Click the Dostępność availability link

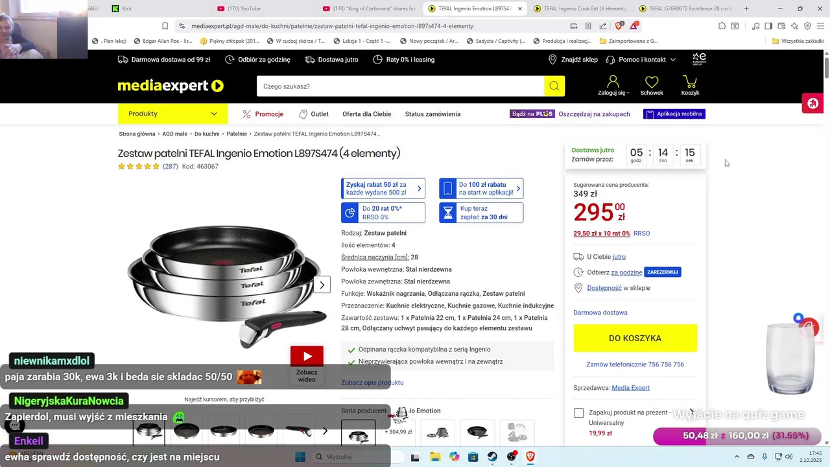604,288
